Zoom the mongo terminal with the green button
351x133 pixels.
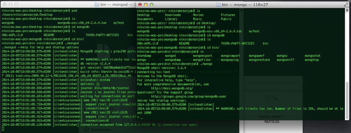151,4
